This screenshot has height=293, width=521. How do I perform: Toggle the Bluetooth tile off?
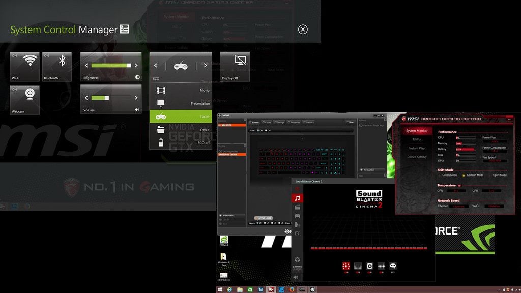coord(57,67)
